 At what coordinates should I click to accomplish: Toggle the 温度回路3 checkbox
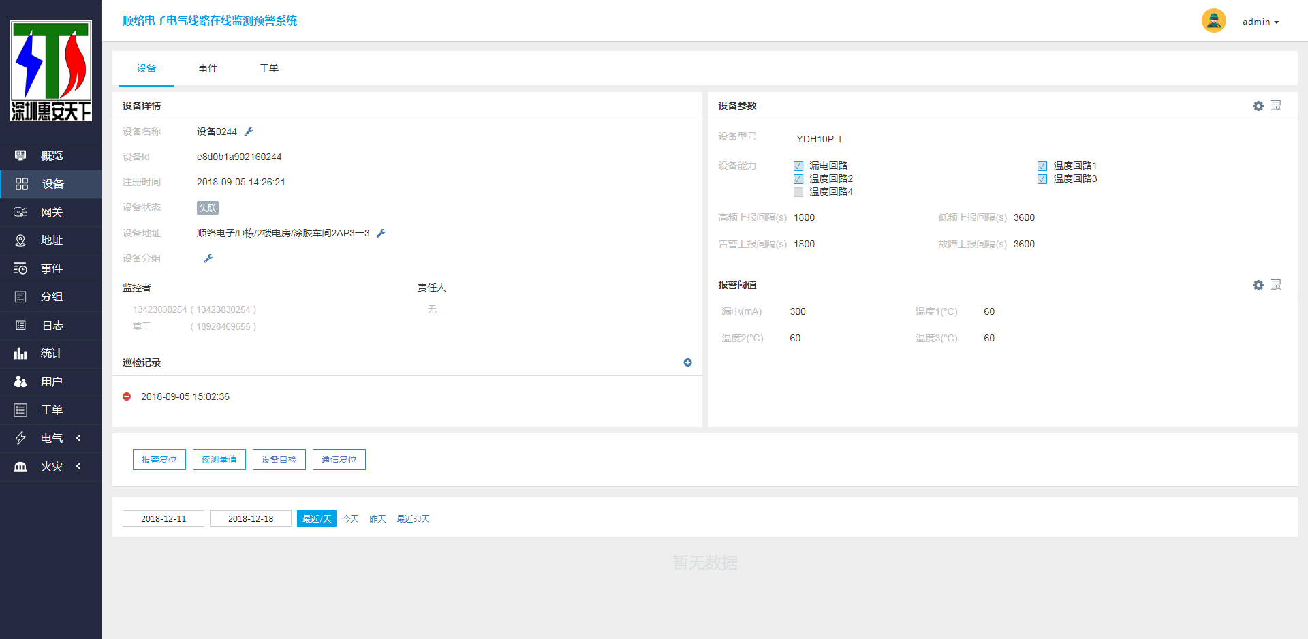[x=1042, y=179]
